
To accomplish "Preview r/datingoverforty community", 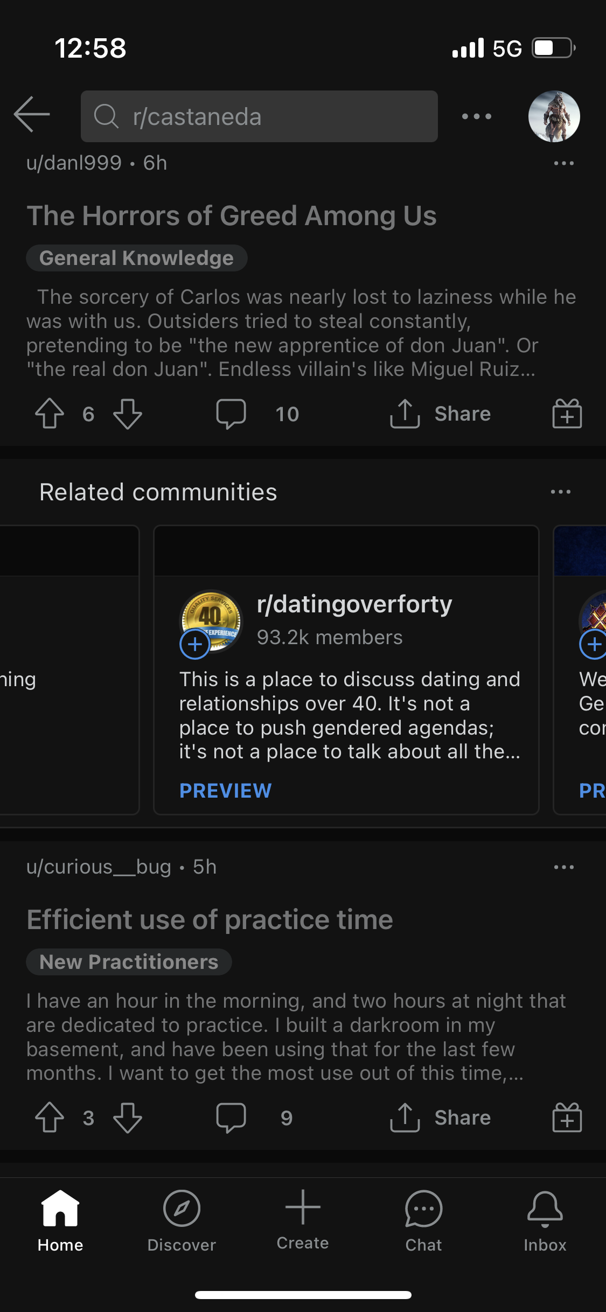I will [x=225, y=791].
